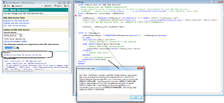
Task: Open Service Description (WSDL) link
Action: click(16, 42)
